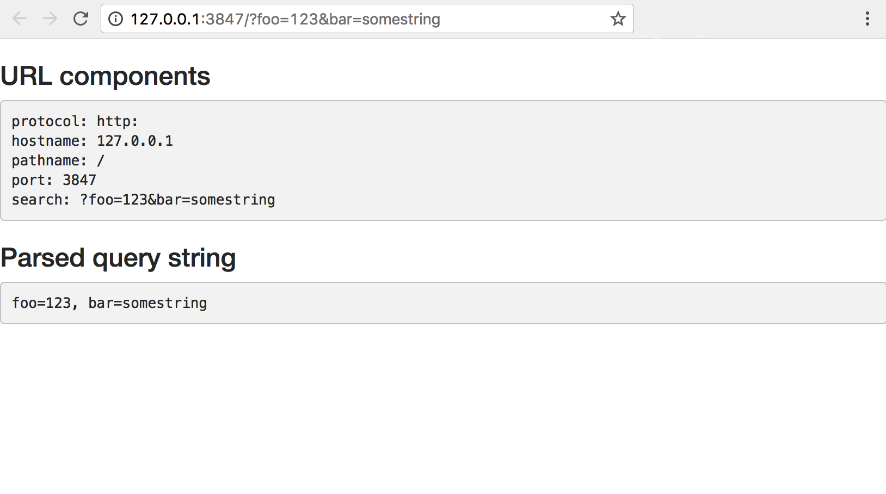Click the hostname 127.0.0.1 text
Viewport: 886px width, 494px height.
coord(135,140)
